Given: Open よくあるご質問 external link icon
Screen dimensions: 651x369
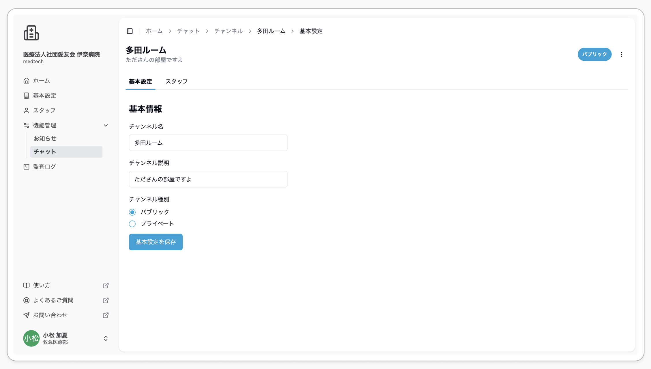Looking at the screenshot, I should point(106,300).
